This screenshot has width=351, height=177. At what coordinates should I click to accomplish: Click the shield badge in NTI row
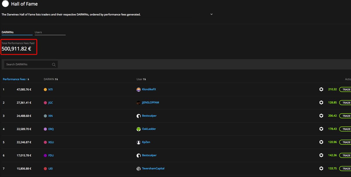click(321, 90)
